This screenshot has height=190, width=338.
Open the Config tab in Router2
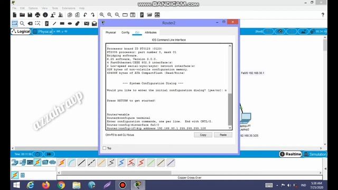point(125,33)
